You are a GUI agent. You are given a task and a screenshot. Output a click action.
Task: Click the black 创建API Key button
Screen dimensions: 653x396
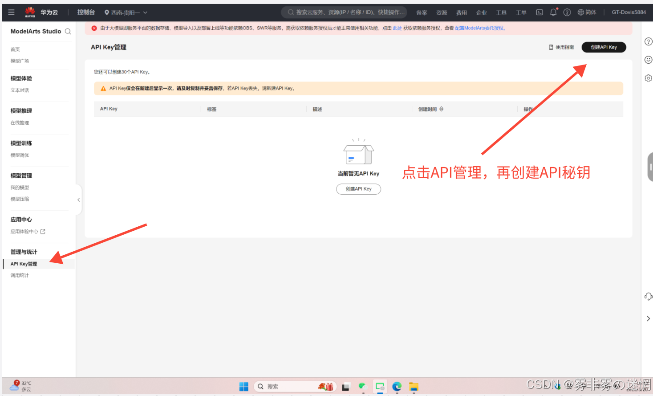point(604,47)
